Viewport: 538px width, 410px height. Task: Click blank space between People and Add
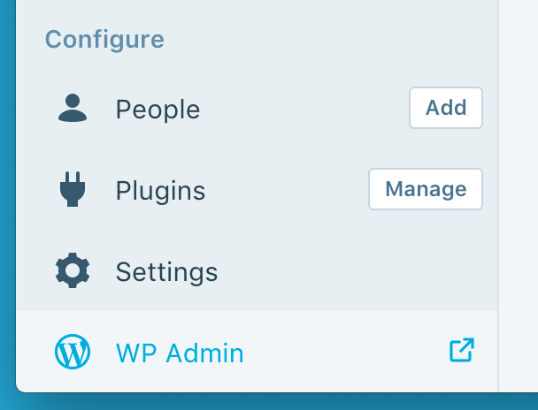click(305, 110)
